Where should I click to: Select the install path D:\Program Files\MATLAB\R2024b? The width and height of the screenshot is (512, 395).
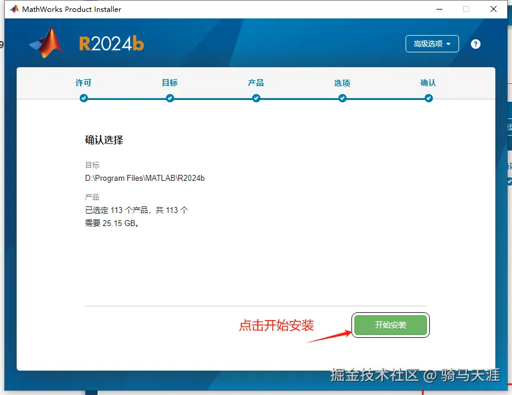(145, 178)
